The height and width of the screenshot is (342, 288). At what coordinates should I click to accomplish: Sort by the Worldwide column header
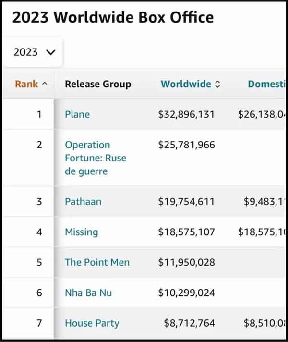(186, 84)
